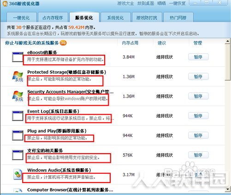Image resolution: width=231 pixels, height=195 pixels.
Task: Minimize the 360 optimizer window
Action: click(x=195, y=3)
